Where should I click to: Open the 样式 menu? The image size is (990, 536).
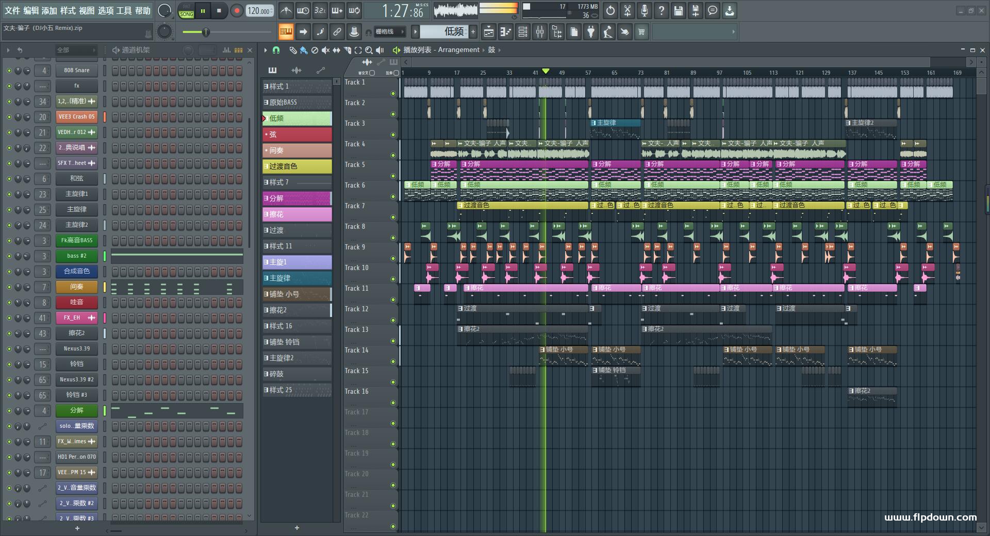coord(68,10)
